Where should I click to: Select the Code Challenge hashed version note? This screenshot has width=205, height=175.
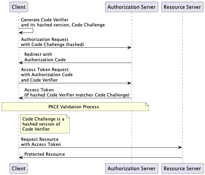click(45, 124)
